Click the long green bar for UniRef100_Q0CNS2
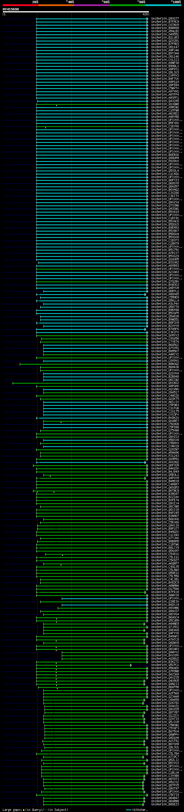This screenshot has height=812, width=184. coord(80,383)
